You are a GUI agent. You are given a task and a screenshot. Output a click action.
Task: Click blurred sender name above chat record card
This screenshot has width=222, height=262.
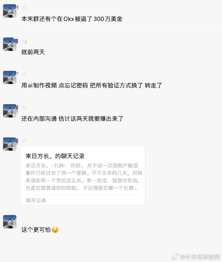24,141
